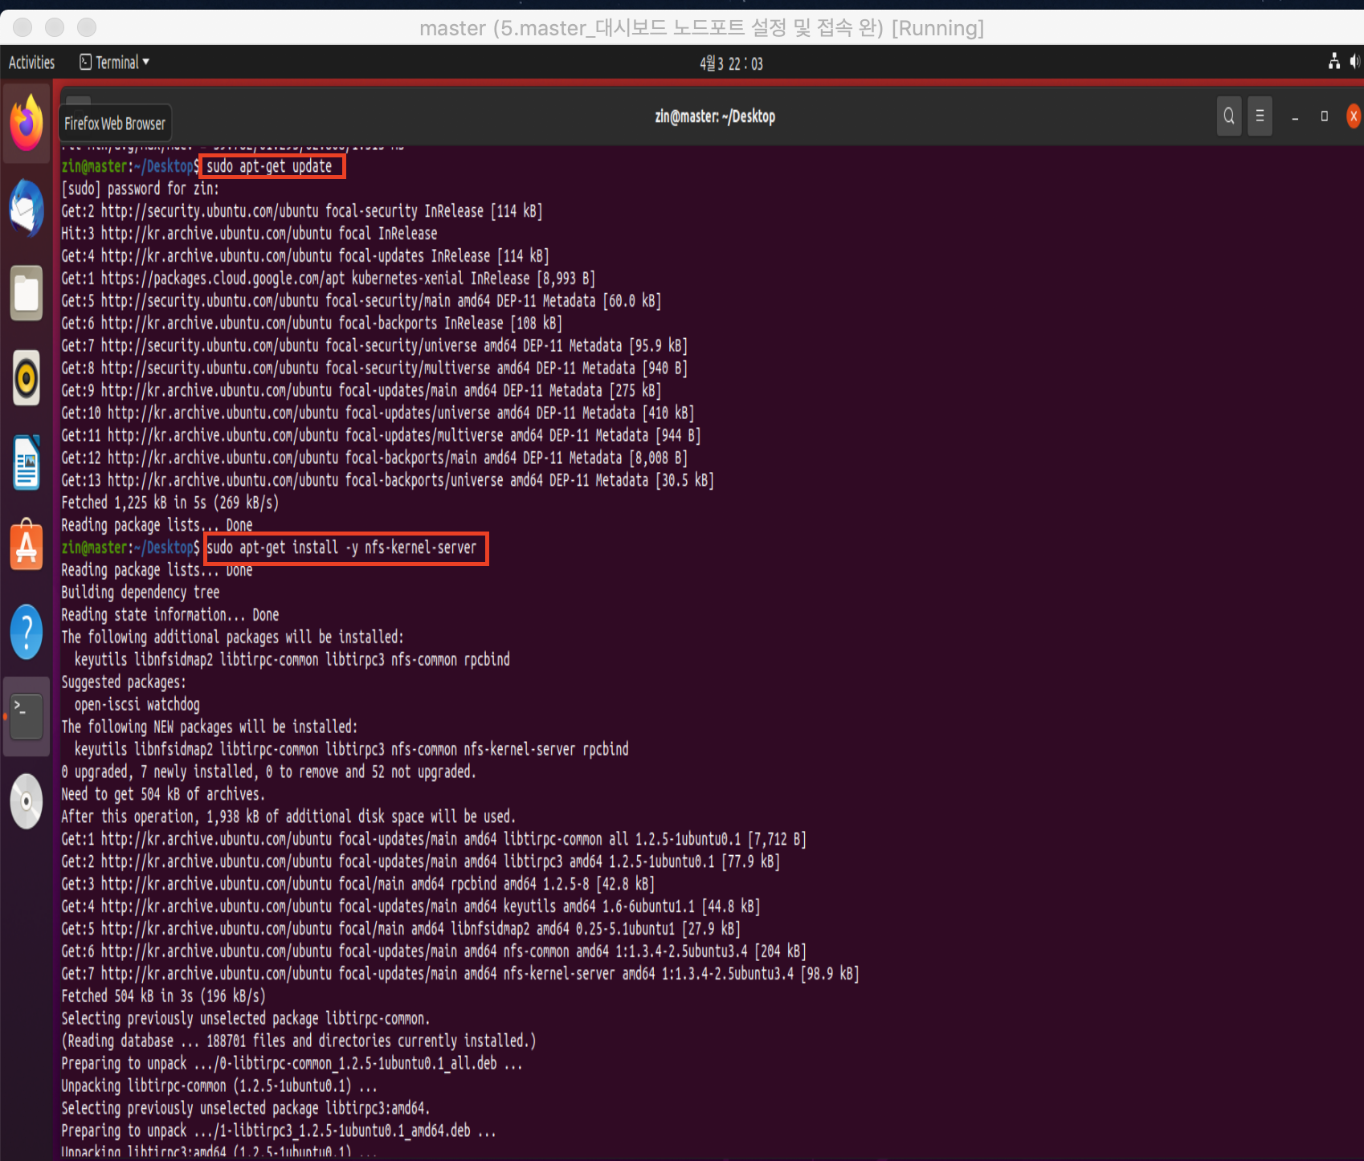Open the Help icon in dock
Viewport: 1364px width, 1161px height.
27,632
